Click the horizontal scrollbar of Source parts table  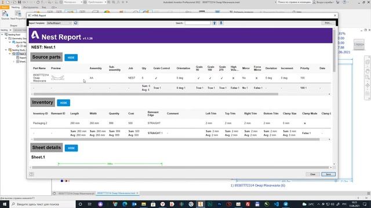pyautogui.click(x=156, y=94)
